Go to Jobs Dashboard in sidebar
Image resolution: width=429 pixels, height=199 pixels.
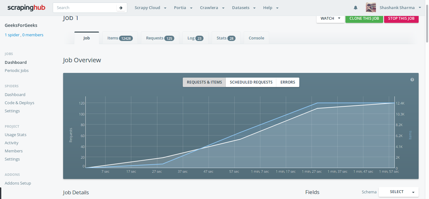16,62
